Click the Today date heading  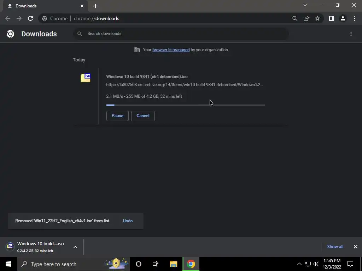click(x=79, y=60)
